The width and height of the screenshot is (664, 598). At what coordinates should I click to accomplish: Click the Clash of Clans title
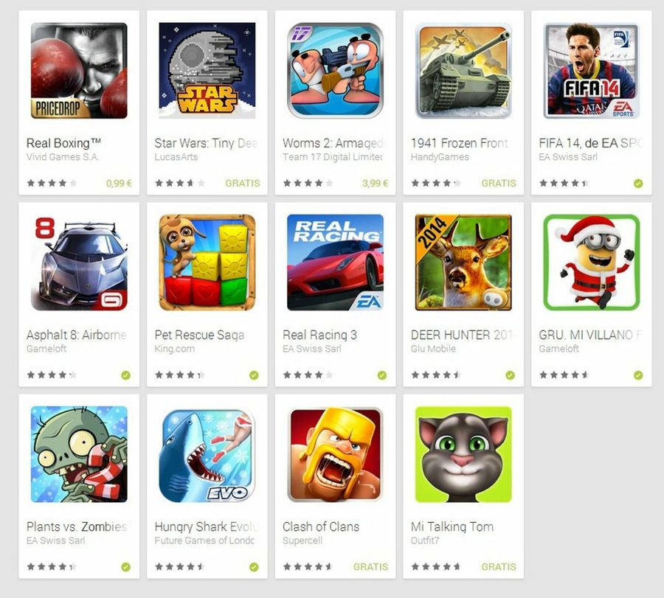point(321,526)
